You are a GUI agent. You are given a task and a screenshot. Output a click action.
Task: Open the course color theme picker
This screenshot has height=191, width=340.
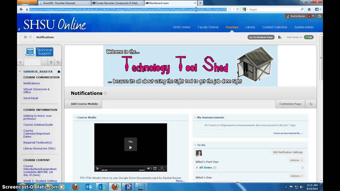[x=280, y=37]
